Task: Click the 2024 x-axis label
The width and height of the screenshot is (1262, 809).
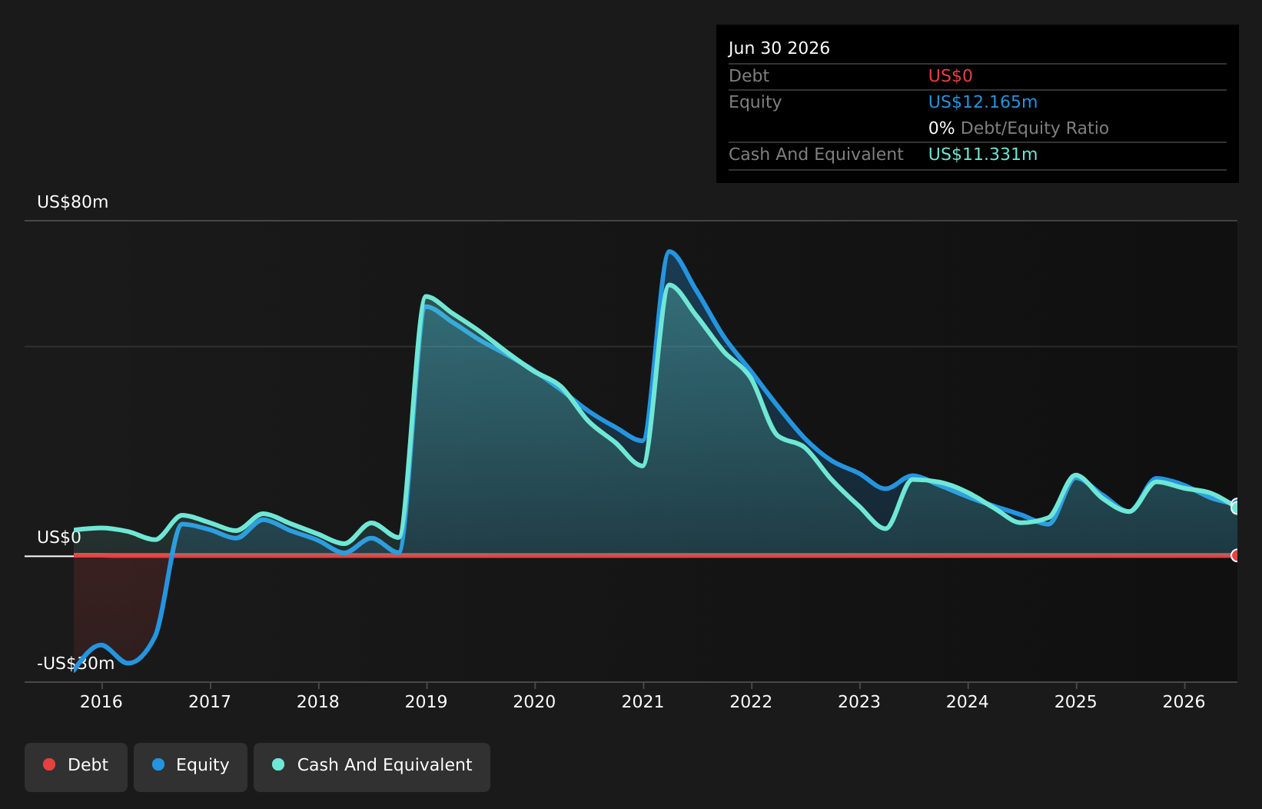Action: coord(968,701)
